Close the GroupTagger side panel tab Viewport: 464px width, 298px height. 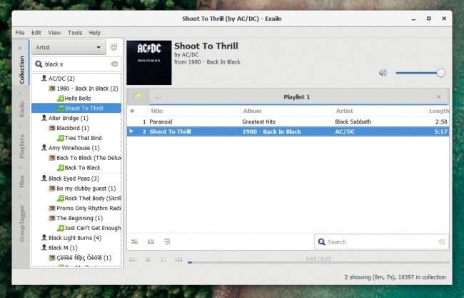tap(20, 197)
